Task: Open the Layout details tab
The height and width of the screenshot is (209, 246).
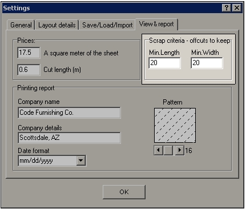Action: click(x=57, y=25)
